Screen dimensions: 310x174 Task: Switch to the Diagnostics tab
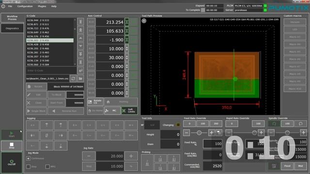pyautogui.click(x=12, y=29)
